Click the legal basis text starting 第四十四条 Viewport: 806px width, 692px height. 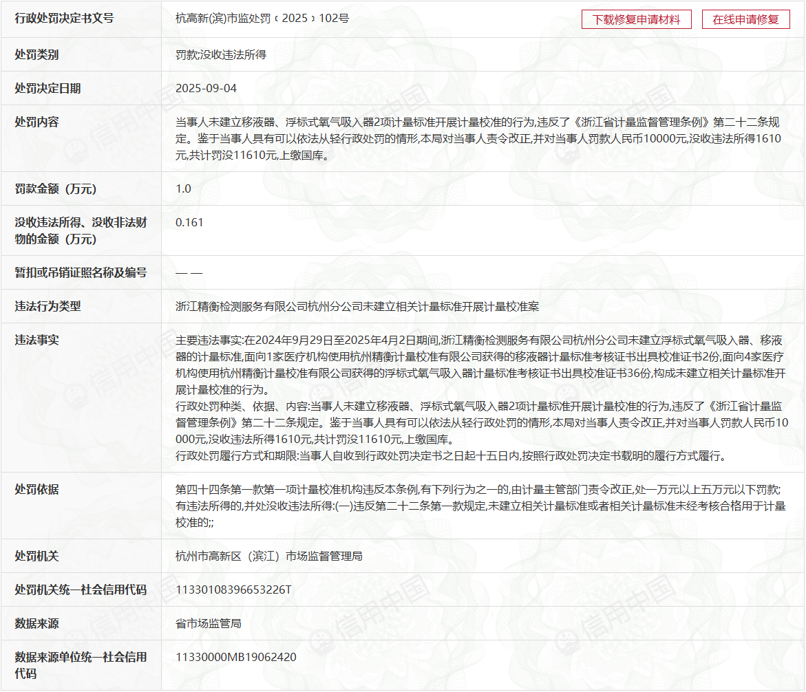click(478, 506)
